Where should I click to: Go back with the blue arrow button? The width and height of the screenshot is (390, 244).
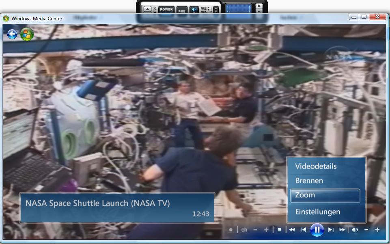tap(12, 34)
